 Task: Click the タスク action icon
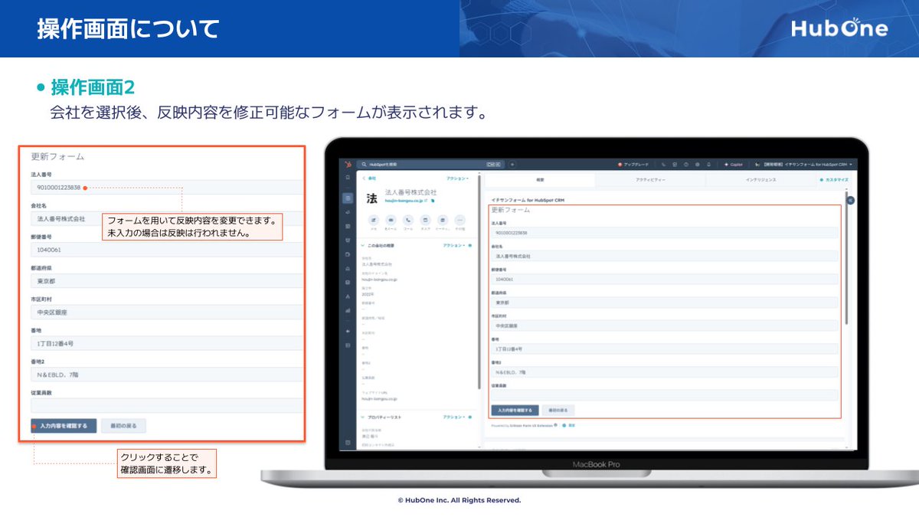click(425, 220)
